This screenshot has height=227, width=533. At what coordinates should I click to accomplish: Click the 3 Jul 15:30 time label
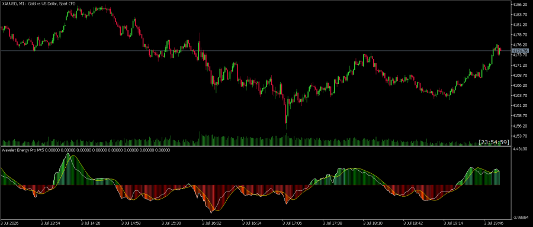171,223
